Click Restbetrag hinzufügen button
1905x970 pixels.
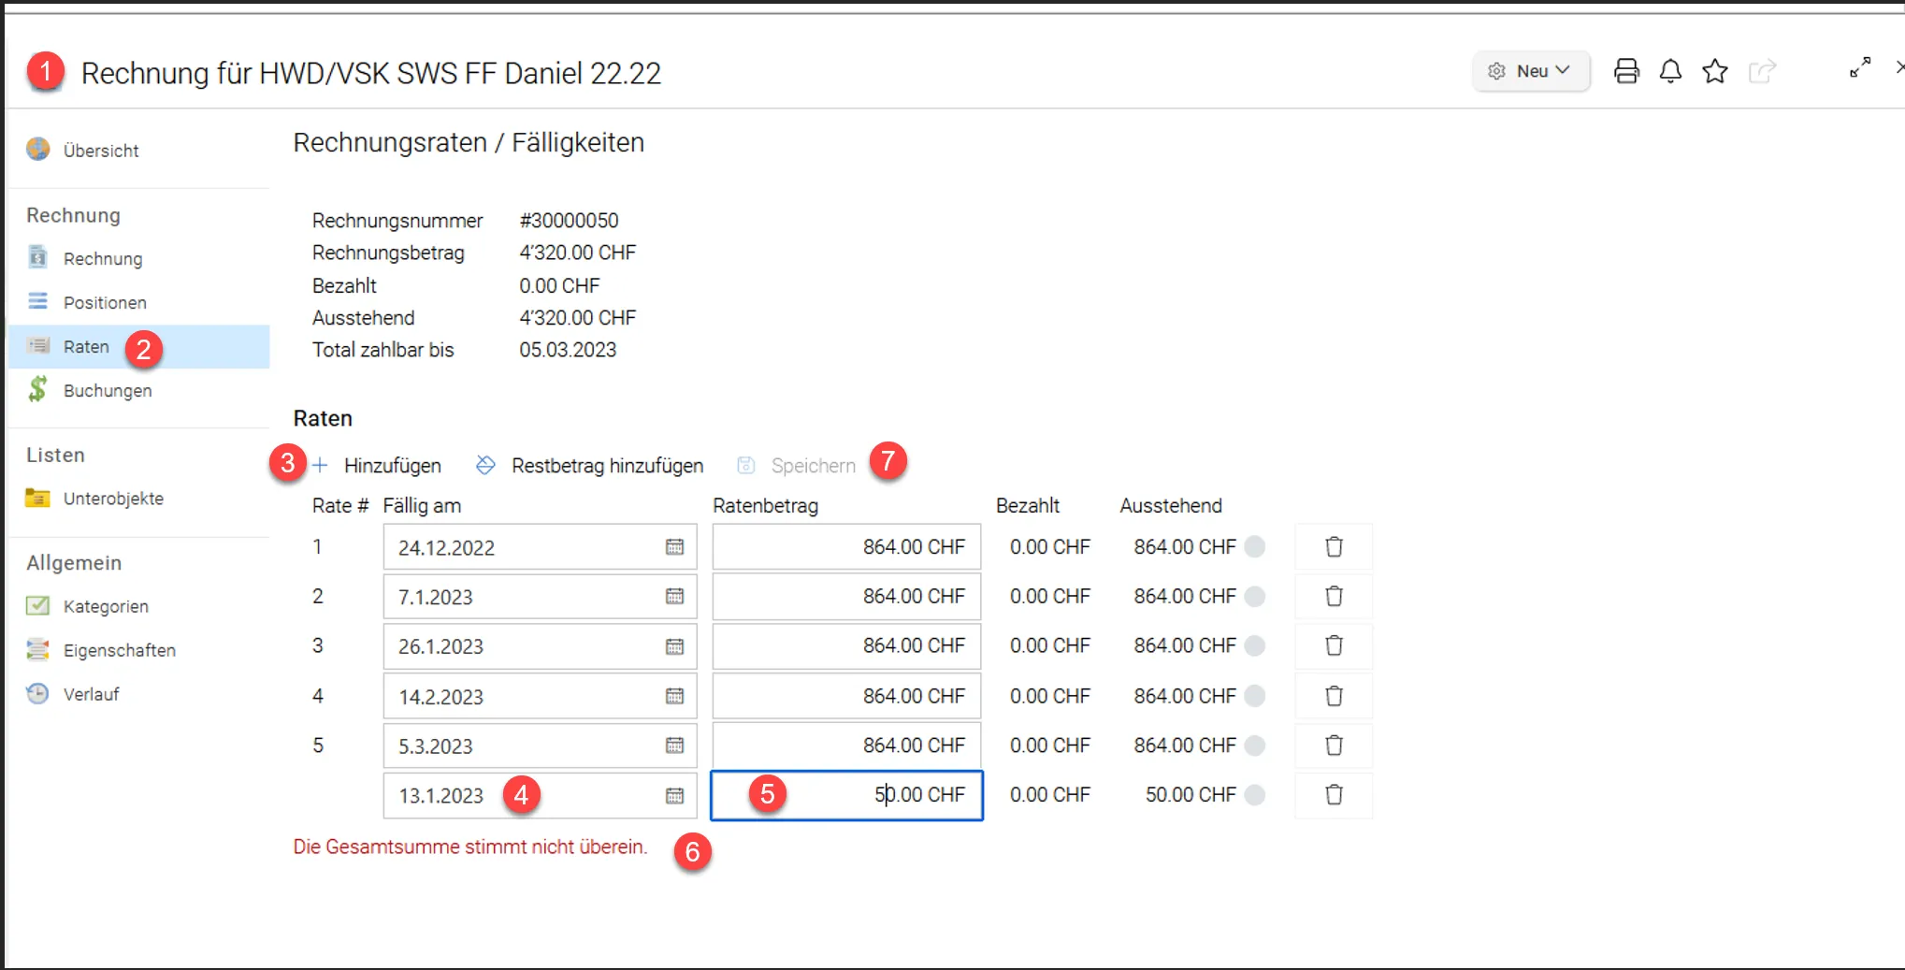(589, 466)
